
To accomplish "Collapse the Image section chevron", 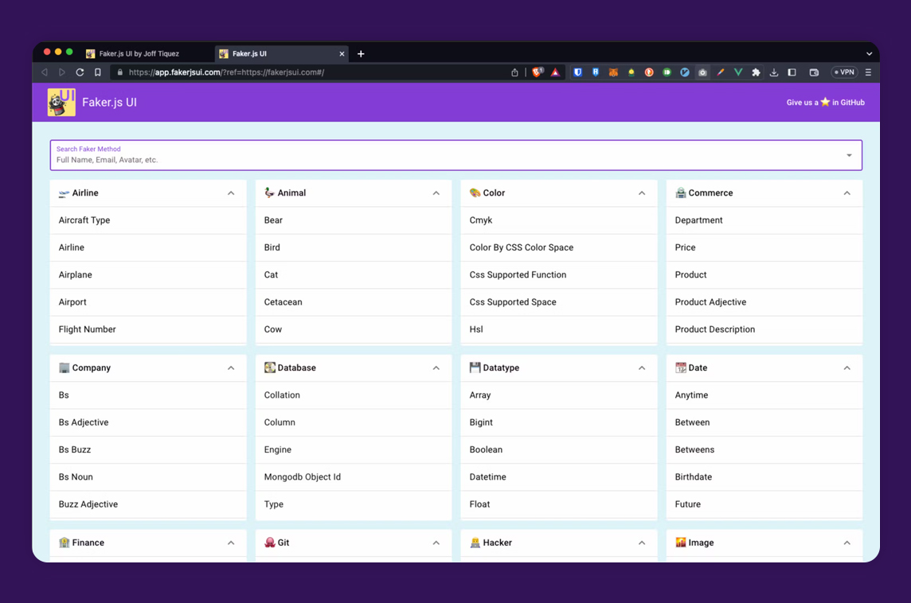I will pos(846,543).
